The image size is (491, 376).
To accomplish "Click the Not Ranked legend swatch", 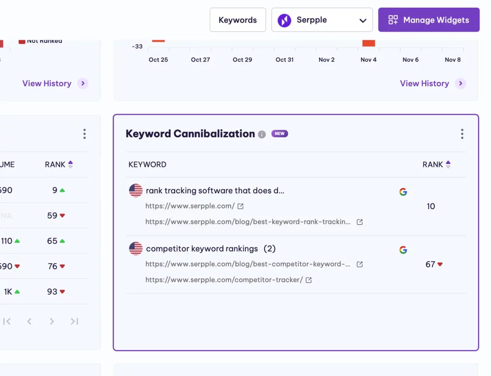I will (22, 42).
